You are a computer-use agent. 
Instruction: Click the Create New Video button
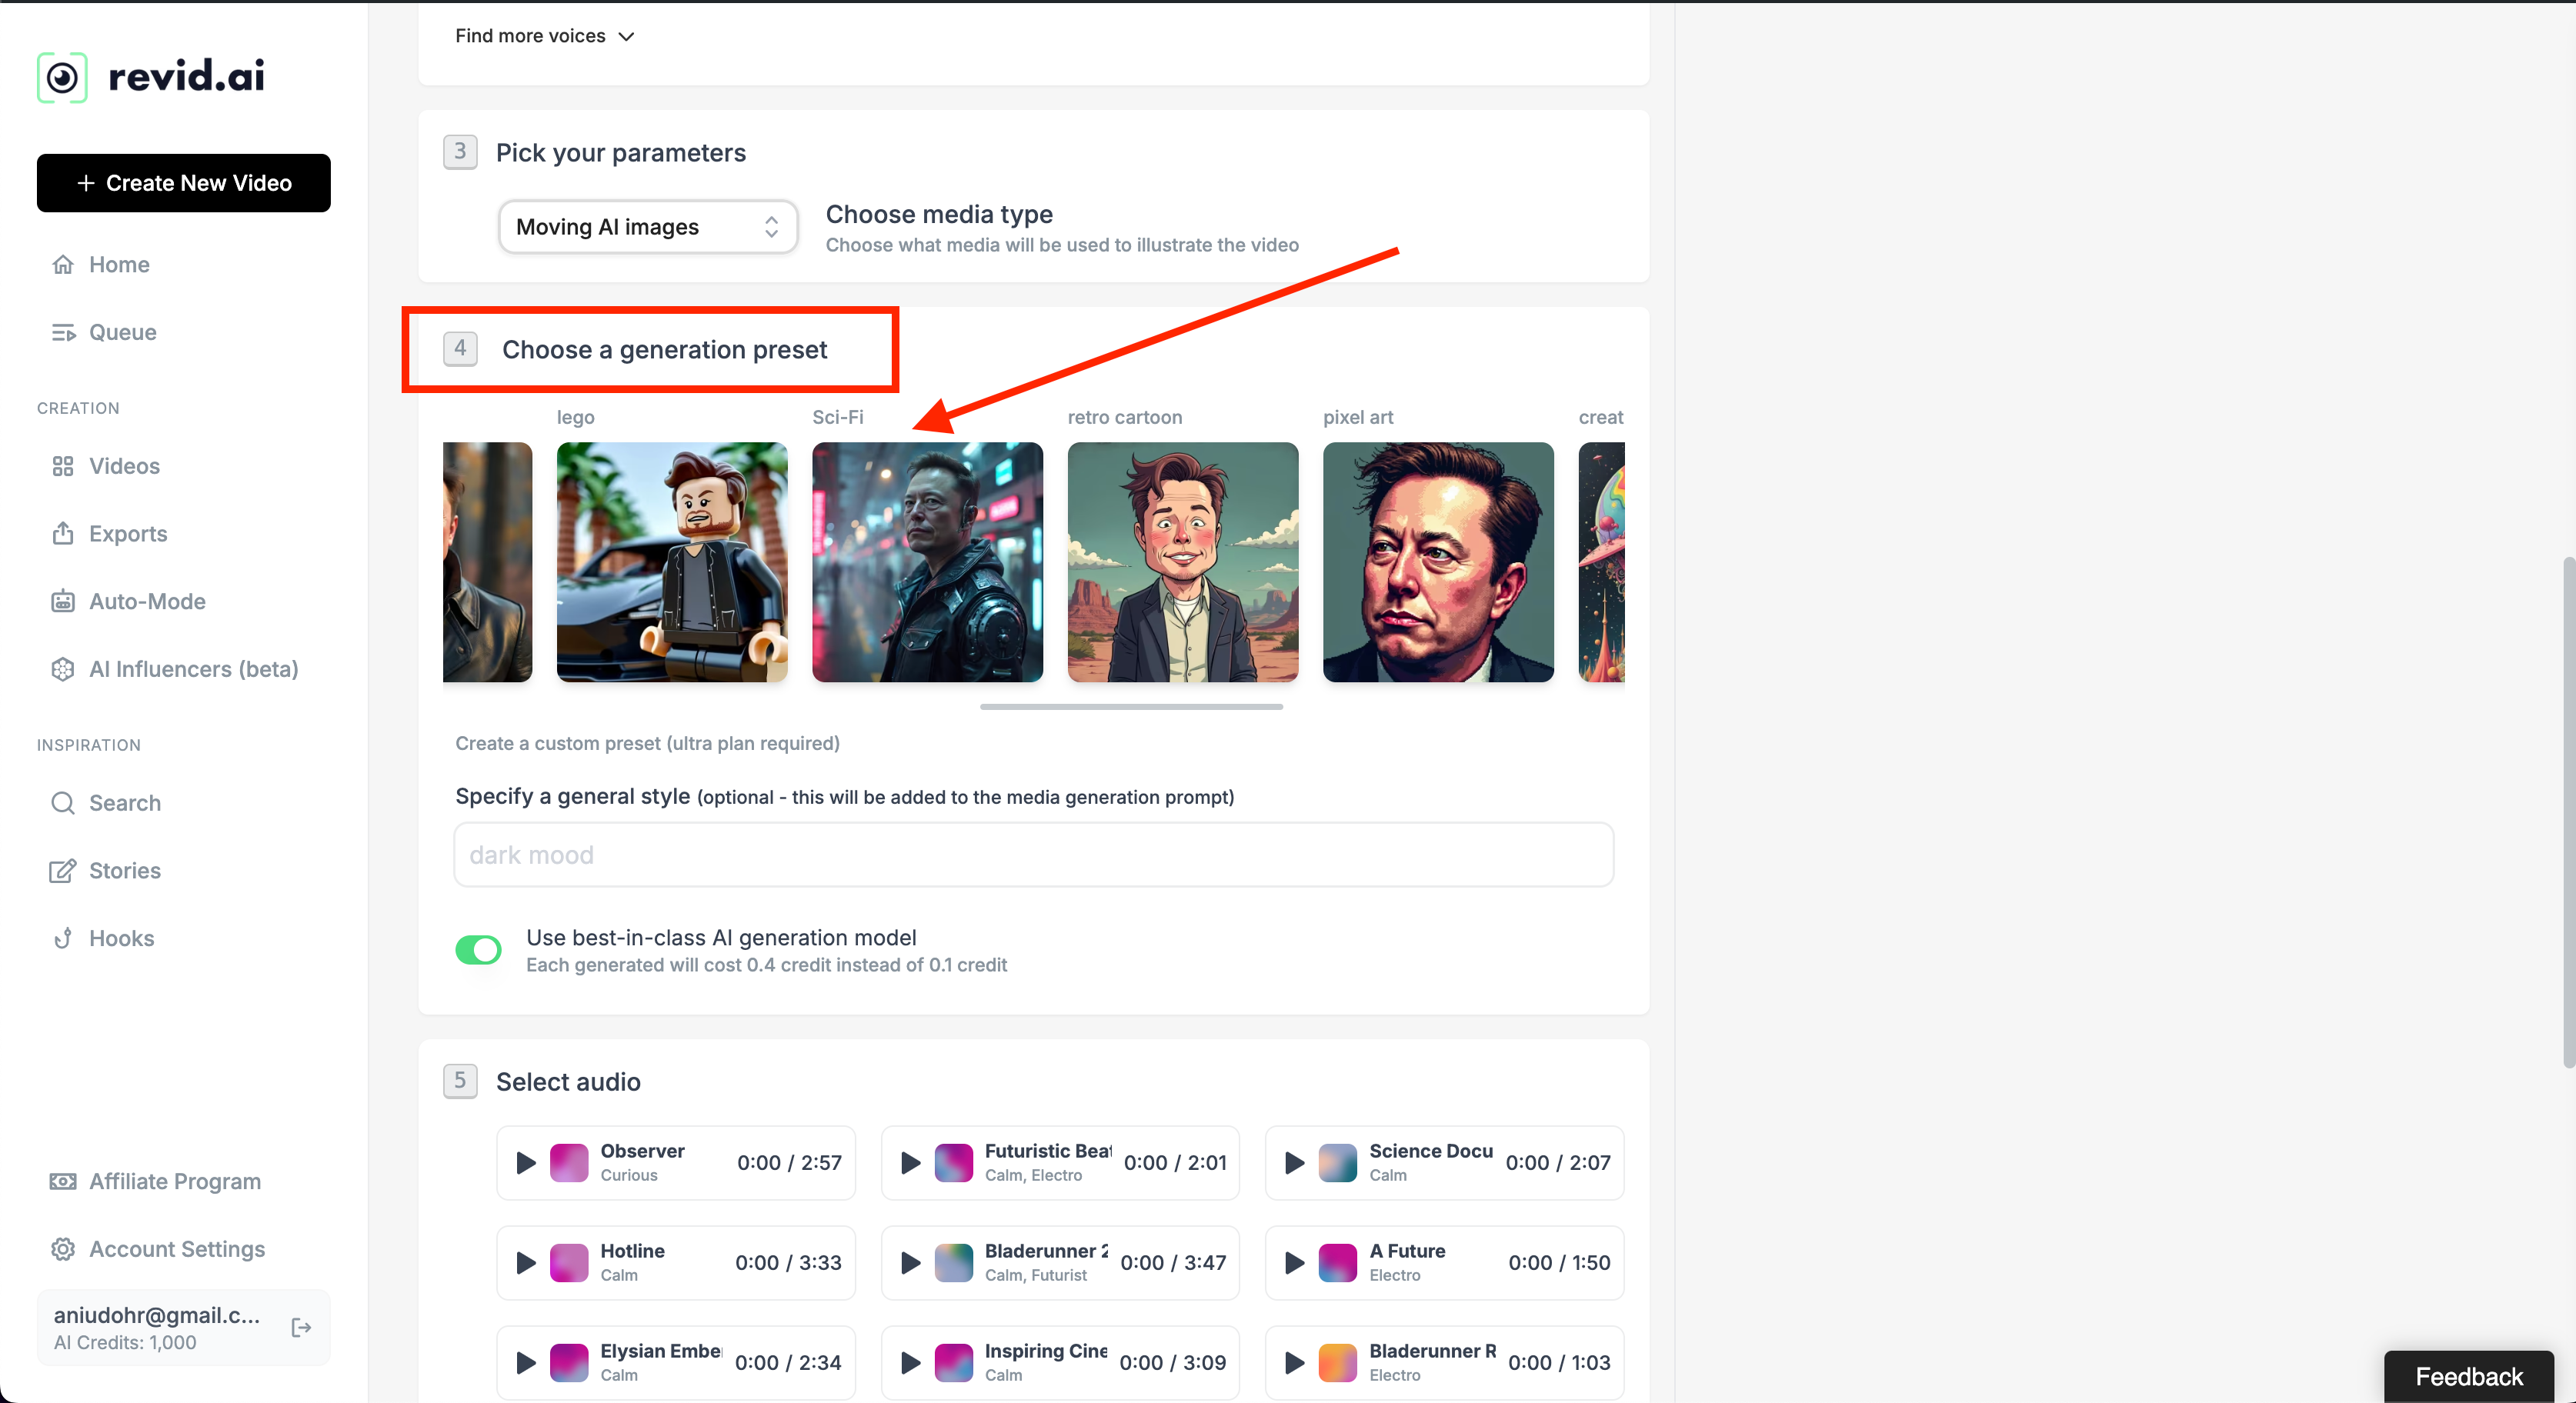(183, 183)
